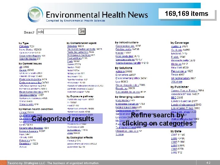This screenshot has width=220, height=165.
Task: Open Dusts (inc. asbestos) link
Action: pos(78,52)
